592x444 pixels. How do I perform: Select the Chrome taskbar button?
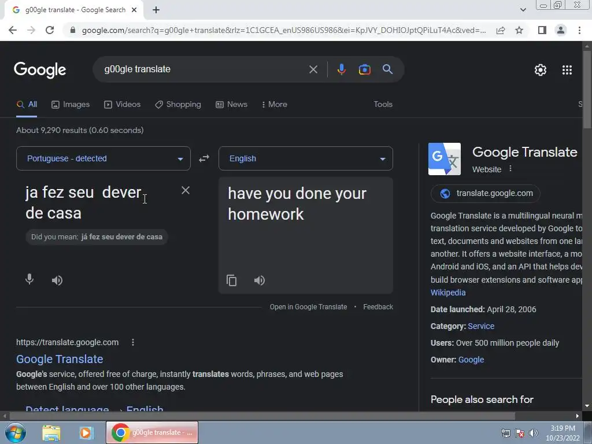(x=152, y=432)
